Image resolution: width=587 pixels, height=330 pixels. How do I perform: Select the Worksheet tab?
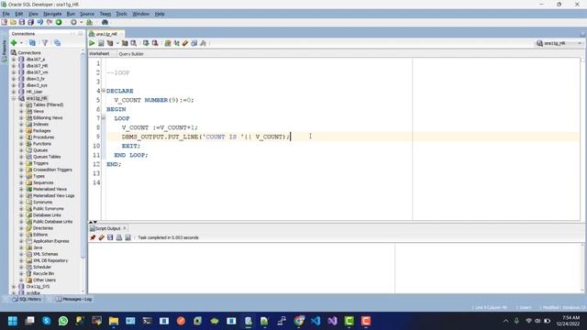(x=99, y=54)
